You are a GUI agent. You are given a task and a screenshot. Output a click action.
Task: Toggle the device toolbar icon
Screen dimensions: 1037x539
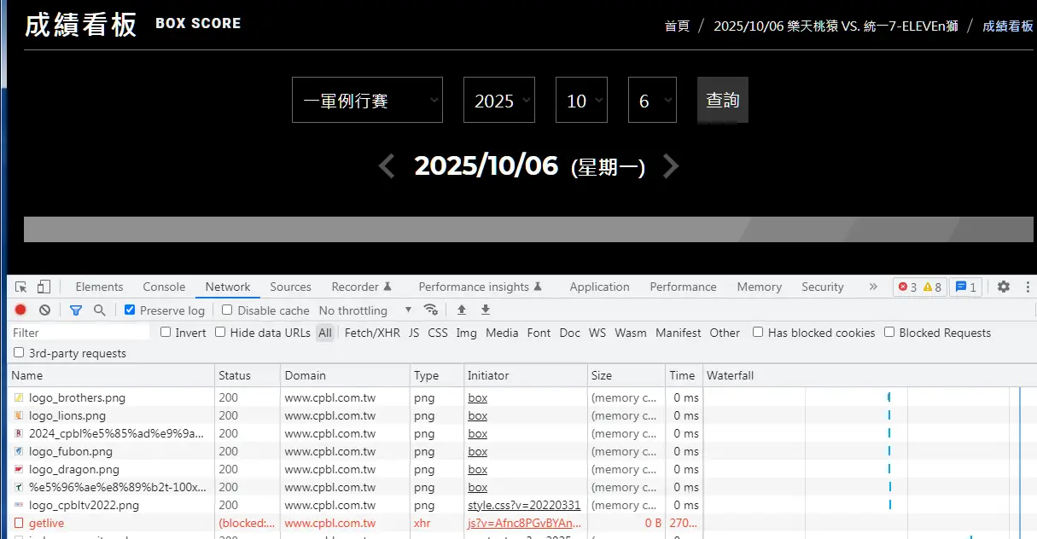coord(44,287)
